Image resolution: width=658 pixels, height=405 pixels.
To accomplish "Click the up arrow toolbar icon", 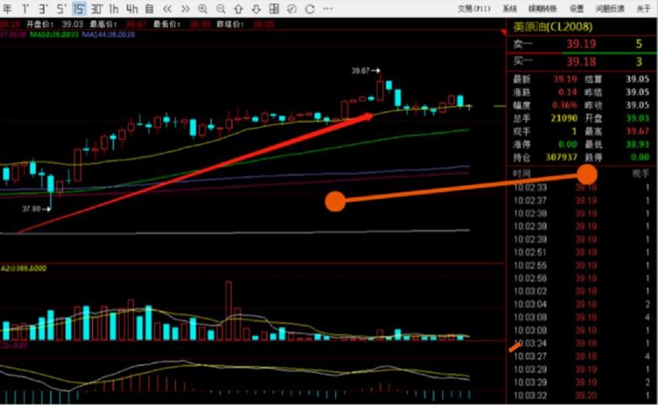I will pyautogui.click(x=239, y=9).
